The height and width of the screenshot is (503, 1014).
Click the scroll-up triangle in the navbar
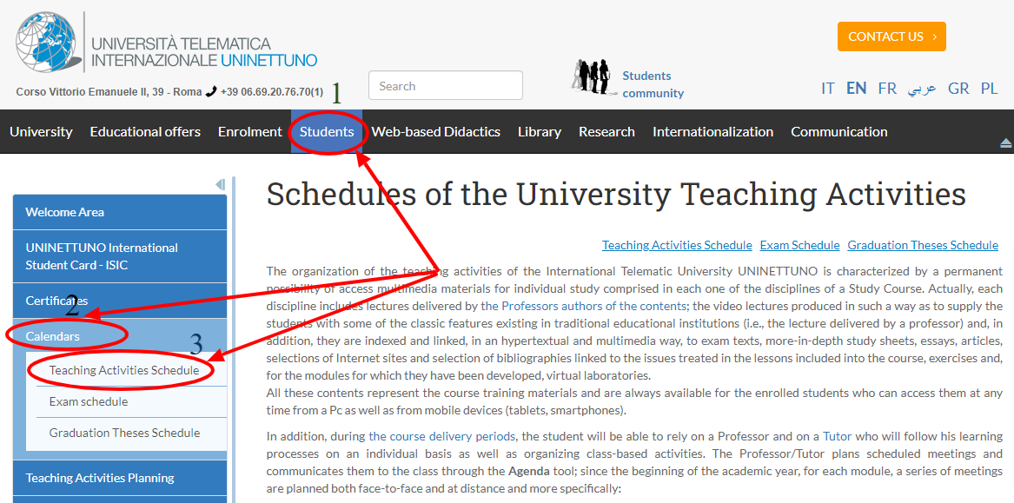[x=1005, y=142]
